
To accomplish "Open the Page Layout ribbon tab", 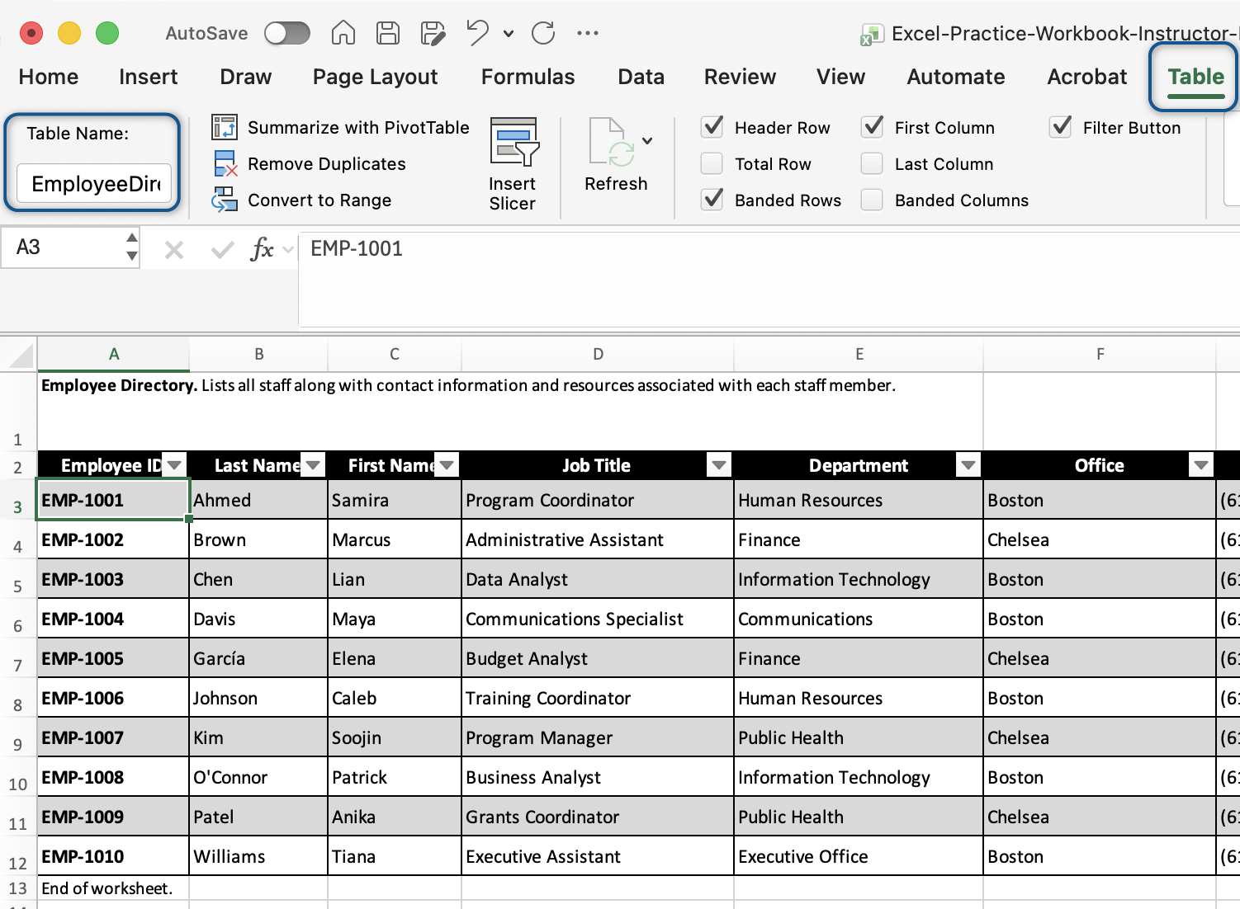I will pos(376,77).
